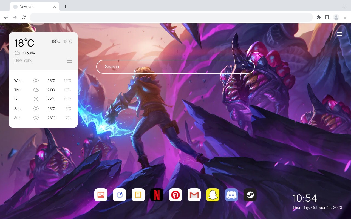
Task: Close the New tab tab
Action: coord(55,7)
